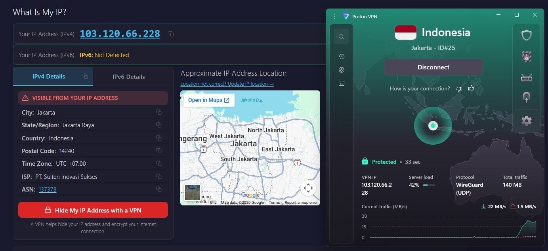Click Report a map error link
The image size is (548, 251).
(x=301, y=202)
